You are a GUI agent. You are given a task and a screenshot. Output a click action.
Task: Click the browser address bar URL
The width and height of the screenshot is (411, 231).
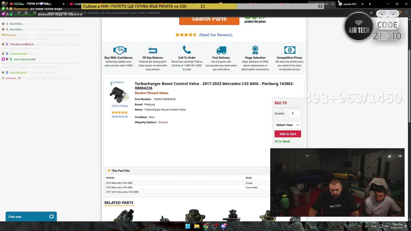click(100, 13)
